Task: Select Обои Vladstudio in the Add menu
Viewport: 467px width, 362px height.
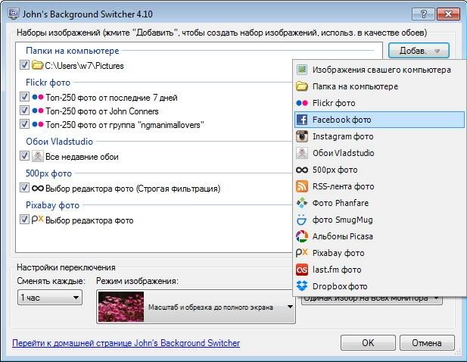Action: (x=379, y=153)
